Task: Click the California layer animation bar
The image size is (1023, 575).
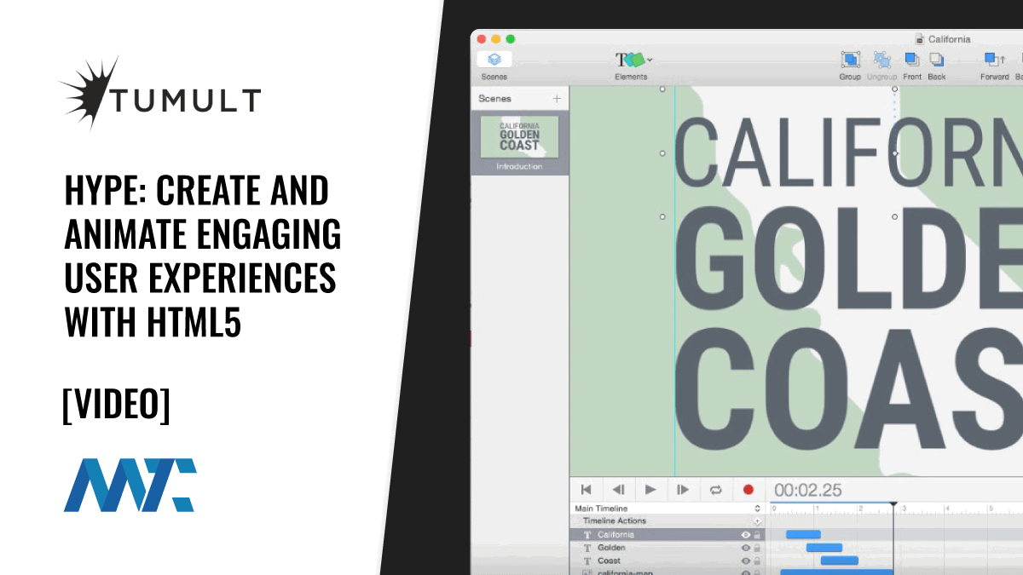Action: click(803, 534)
